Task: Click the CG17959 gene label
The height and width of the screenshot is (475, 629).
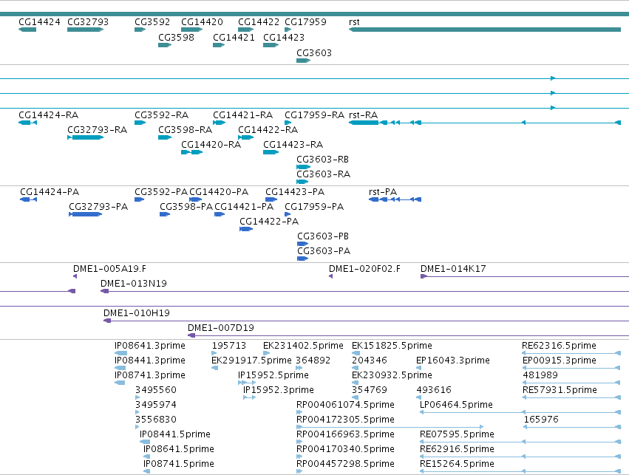Action: 306,22
